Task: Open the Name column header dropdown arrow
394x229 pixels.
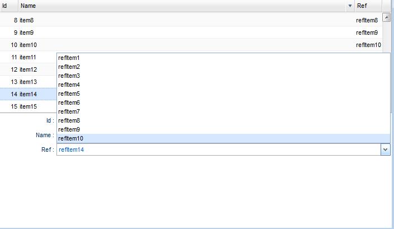Action: 350,6
